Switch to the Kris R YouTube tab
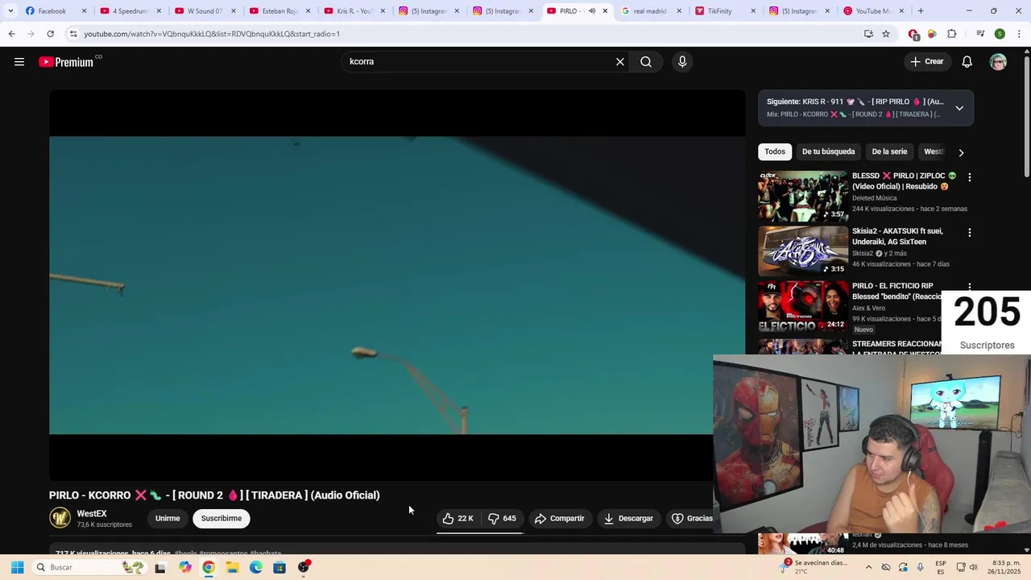Screen dimensions: 1031x580 [354, 11]
